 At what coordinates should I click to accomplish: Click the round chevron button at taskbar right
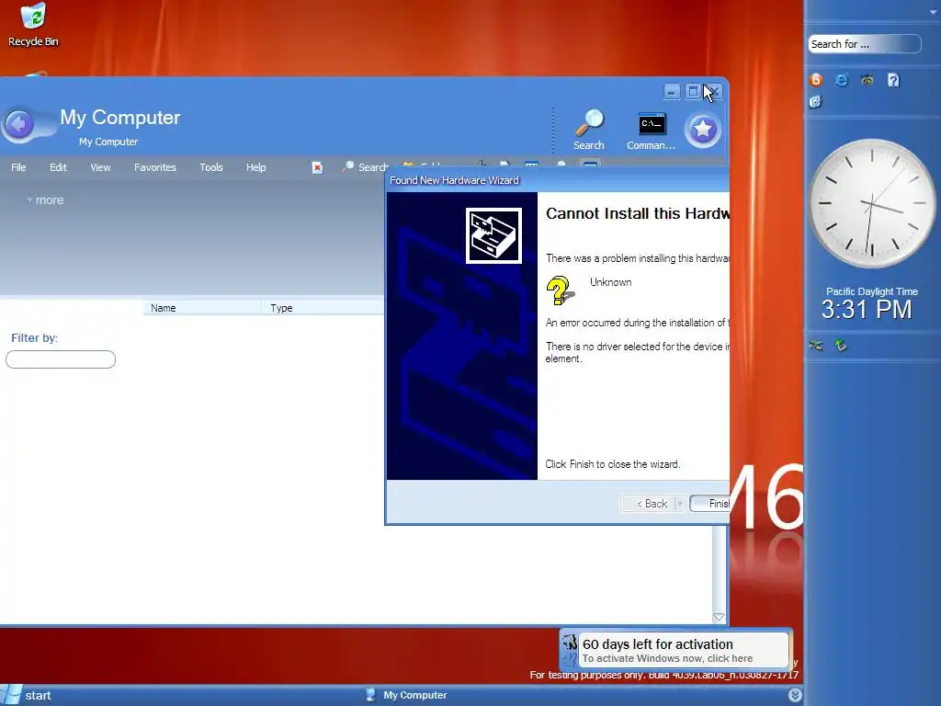[795, 695]
